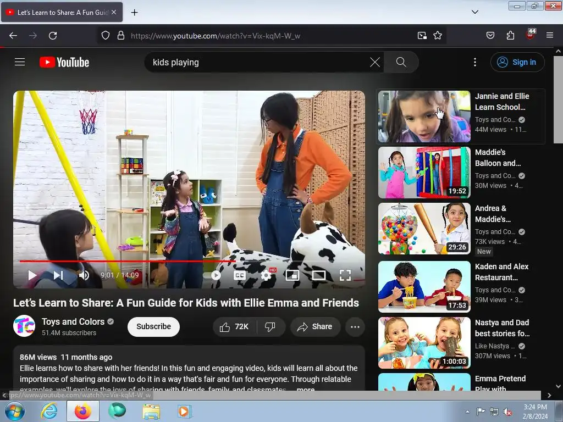Click right arrow of horizontal scrollbar
563x422 pixels.
[x=549, y=396]
